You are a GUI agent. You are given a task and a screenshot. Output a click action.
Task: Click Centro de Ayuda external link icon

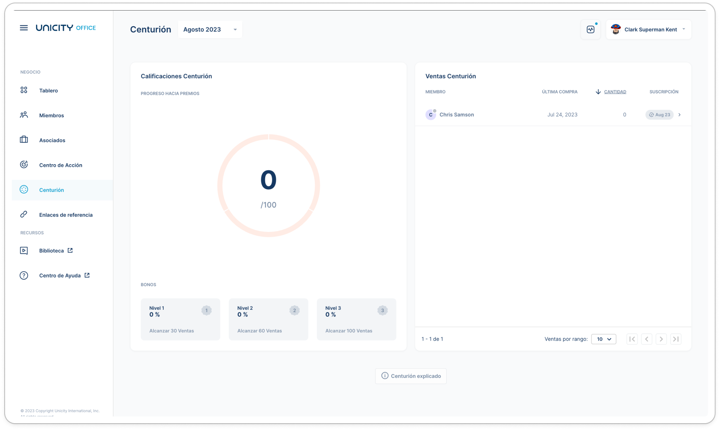[87, 275]
